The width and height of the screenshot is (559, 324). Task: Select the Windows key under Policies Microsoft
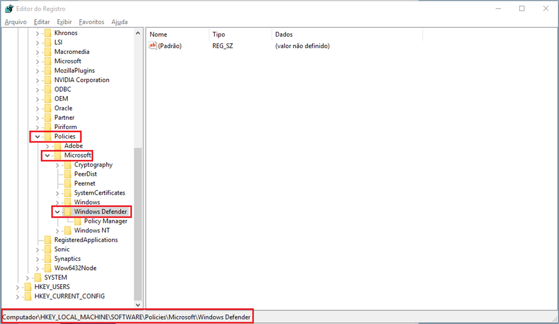(87, 202)
